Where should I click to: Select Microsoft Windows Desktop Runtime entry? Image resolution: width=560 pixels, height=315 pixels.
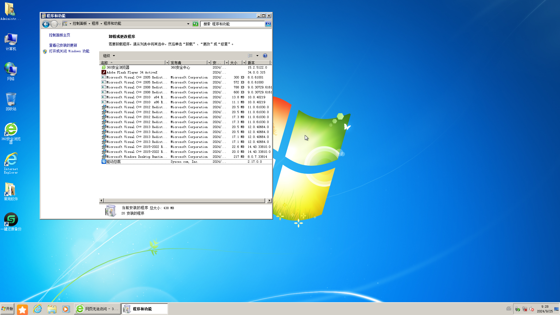click(x=187, y=157)
